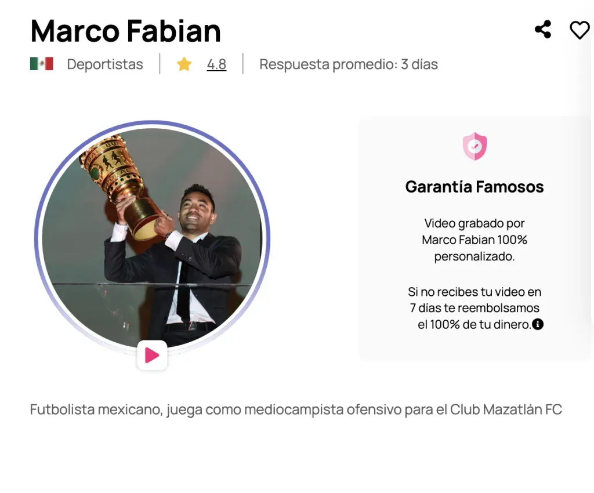Click the pink shield guarantee icon
The width and height of the screenshot is (594, 493).
475,146
